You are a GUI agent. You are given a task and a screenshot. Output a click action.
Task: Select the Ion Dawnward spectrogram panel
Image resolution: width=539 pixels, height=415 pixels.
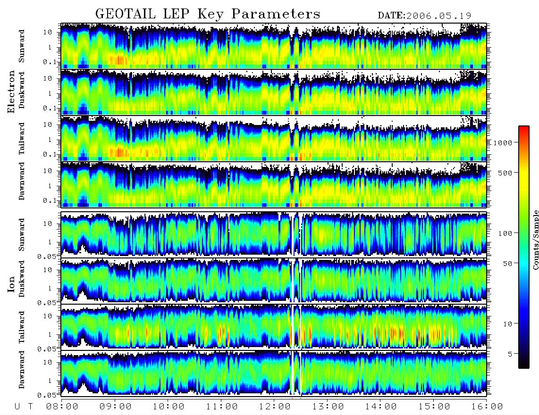pyautogui.click(x=274, y=373)
